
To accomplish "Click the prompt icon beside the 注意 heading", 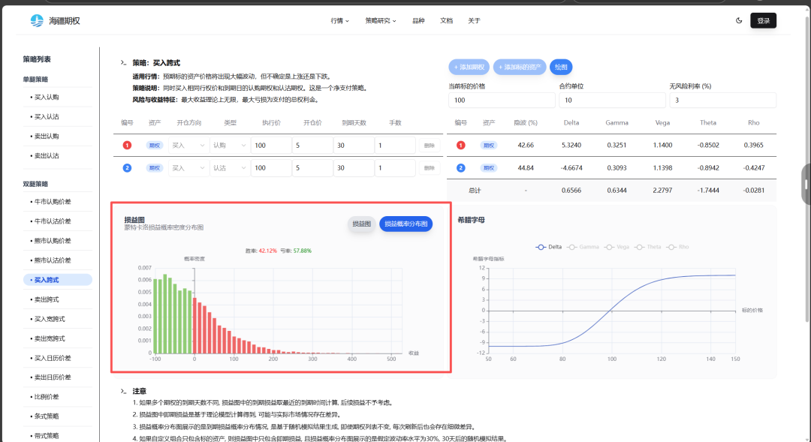I will tap(123, 391).
